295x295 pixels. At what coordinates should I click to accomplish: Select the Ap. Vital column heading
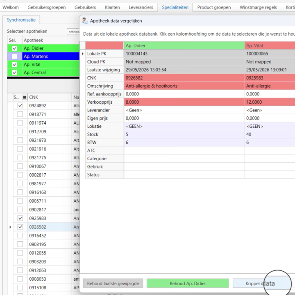[x=270, y=45]
